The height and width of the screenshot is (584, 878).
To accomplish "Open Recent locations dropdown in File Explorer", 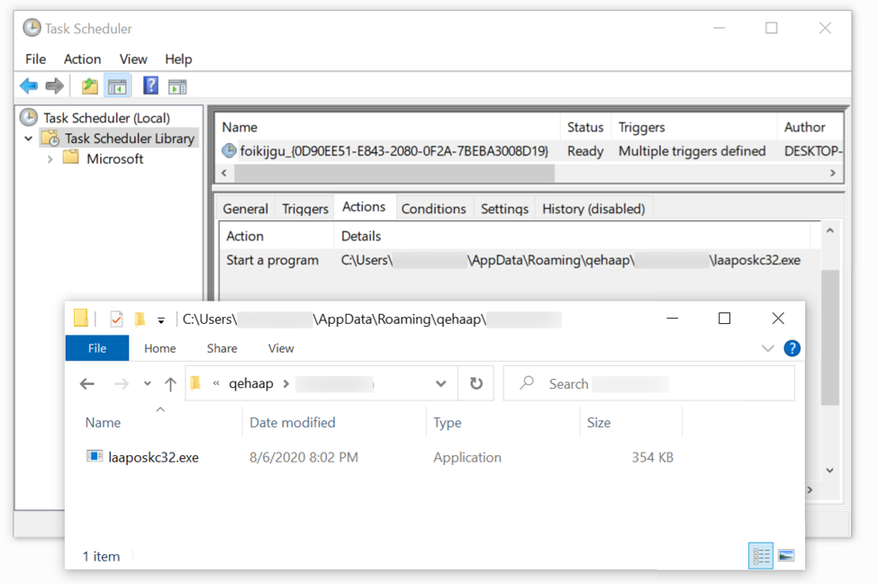I will [148, 383].
